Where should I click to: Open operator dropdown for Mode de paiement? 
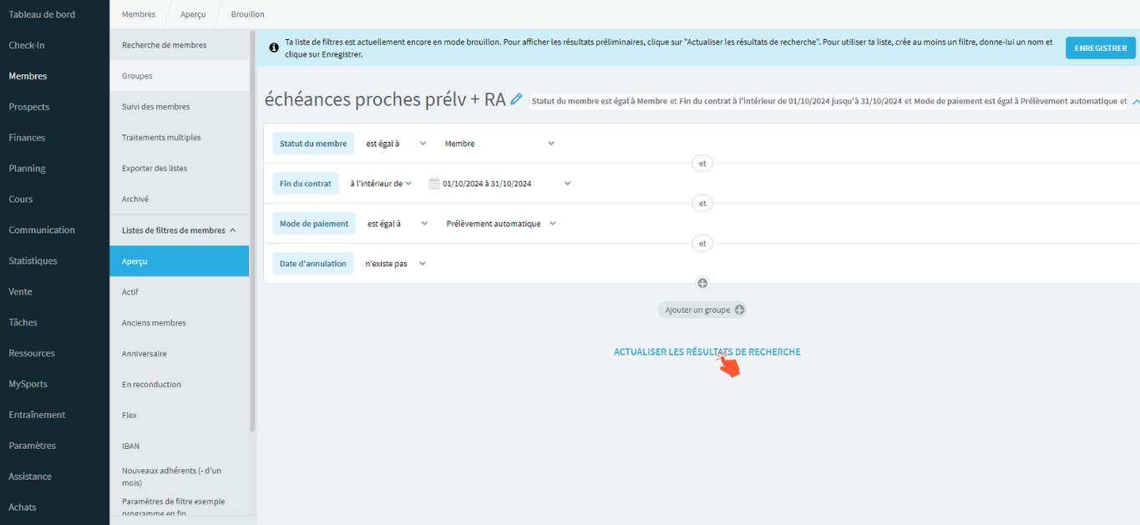[398, 224]
